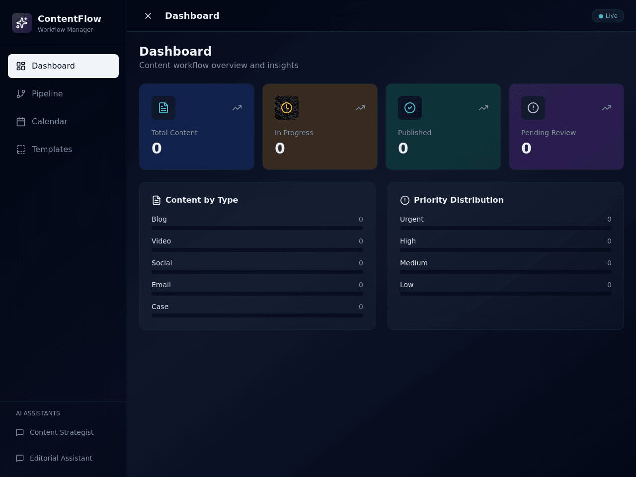Click the Email progress bar
Viewport: 636px width, 477px height.
pyautogui.click(x=257, y=294)
